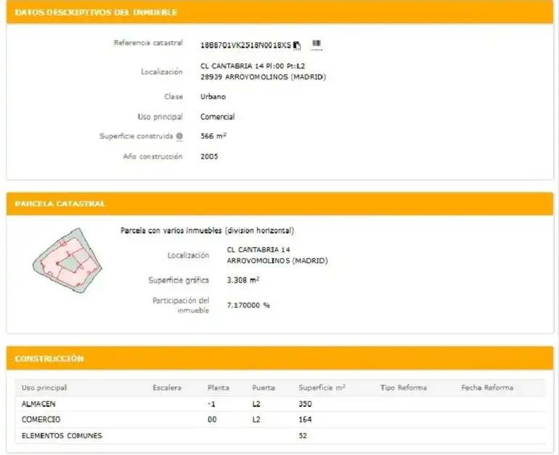Click the Superficie m² column header
The width and height of the screenshot is (559, 455).
(x=322, y=387)
